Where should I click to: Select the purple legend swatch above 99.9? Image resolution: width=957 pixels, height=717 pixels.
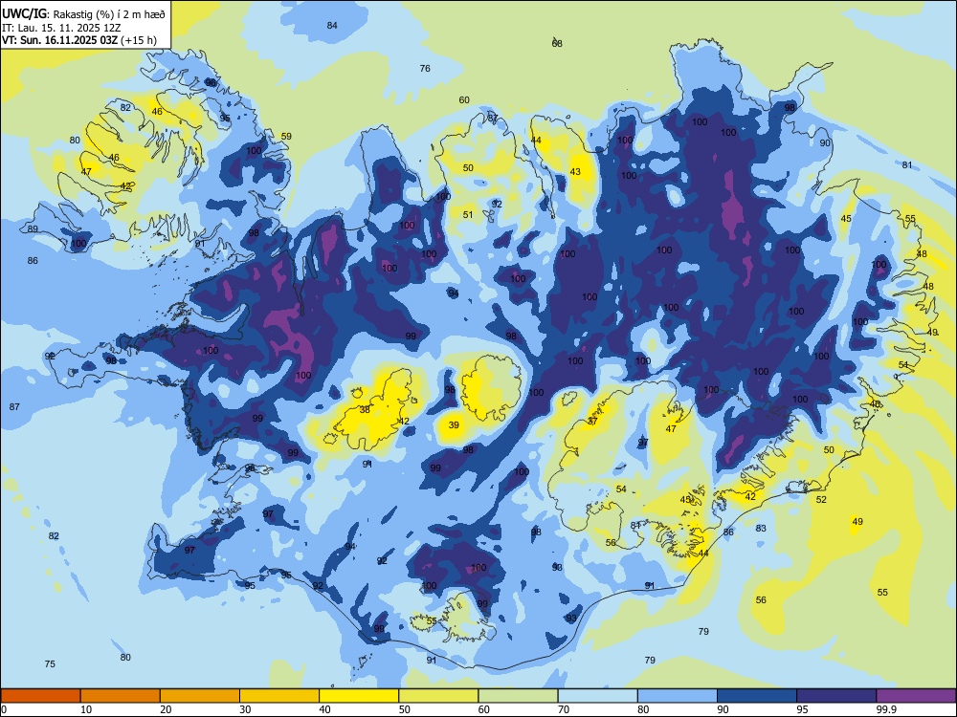tap(916, 696)
